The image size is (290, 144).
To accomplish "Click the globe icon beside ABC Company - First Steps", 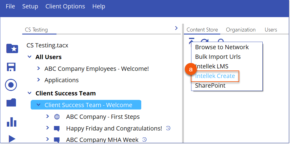I will [x=57, y=117].
